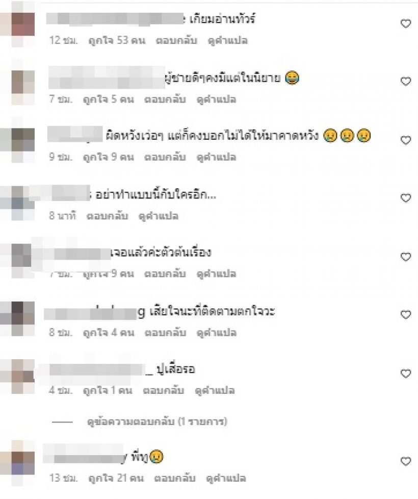Reply to the 'ปูเสื่อรอ' comment
The width and height of the screenshot is (418, 499).
click(164, 390)
